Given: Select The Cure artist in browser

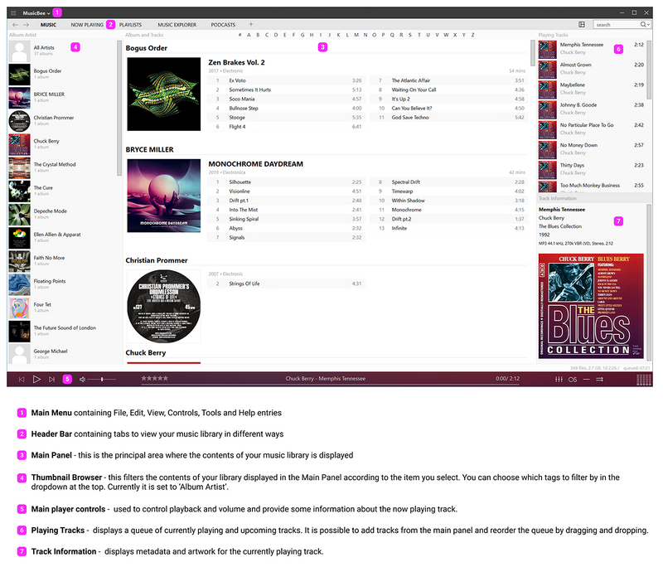Looking at the screenshot, I should [63, 191].
